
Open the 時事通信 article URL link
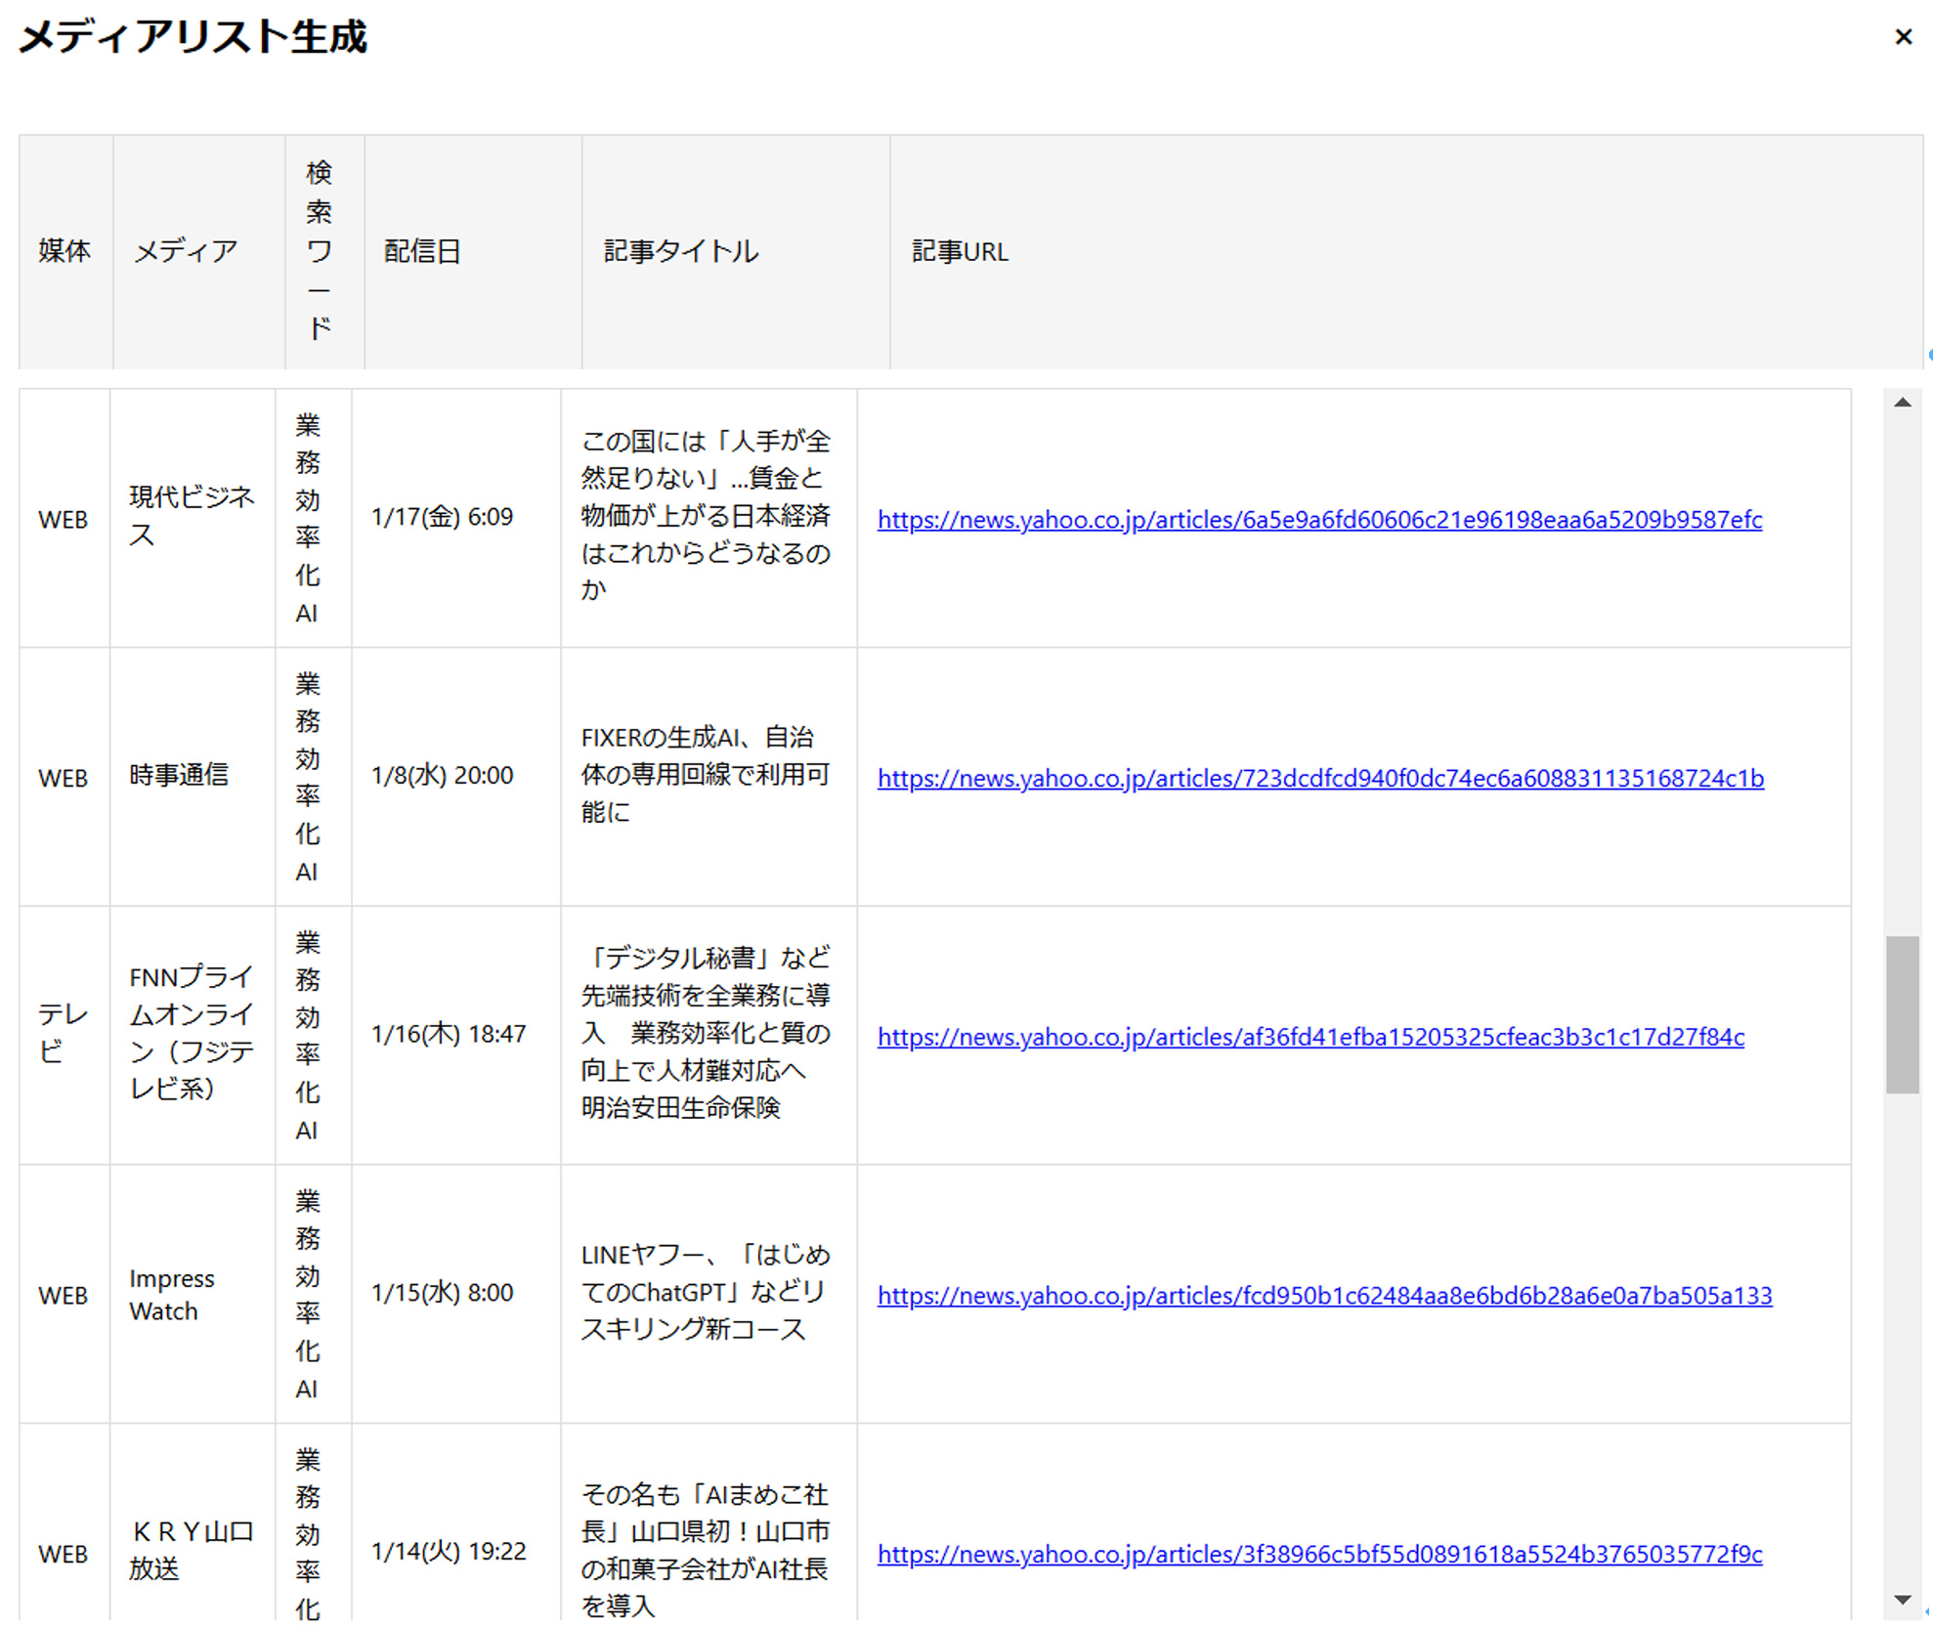(1320, 778)
